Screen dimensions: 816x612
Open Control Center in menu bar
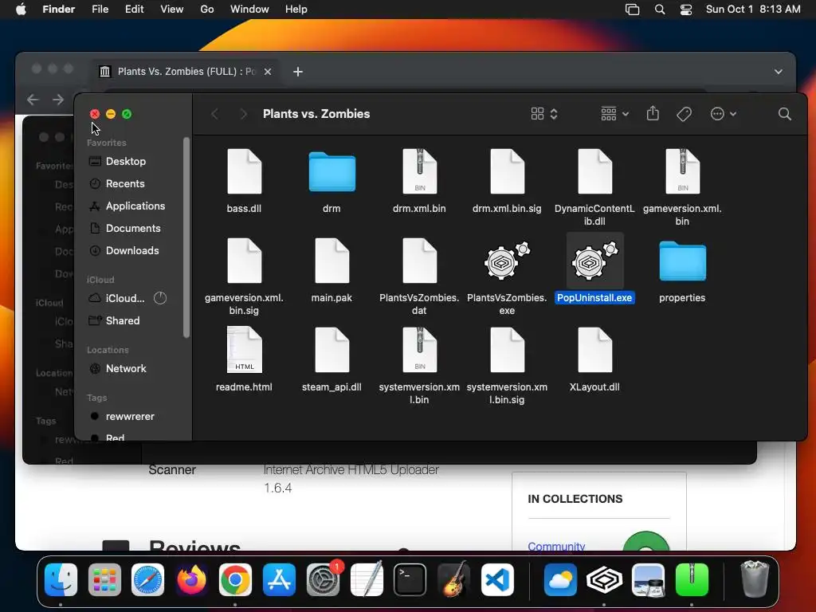[x=686, y=10]
